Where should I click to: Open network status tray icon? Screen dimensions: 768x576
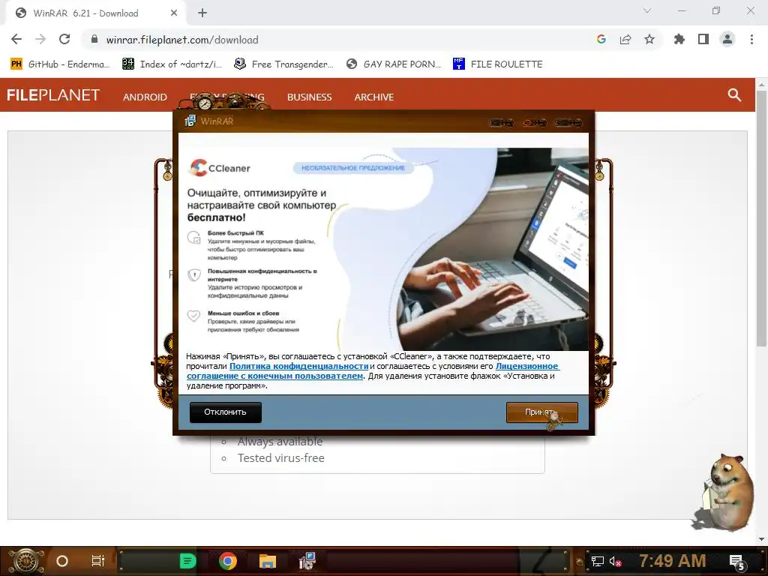tap(597, 561)
